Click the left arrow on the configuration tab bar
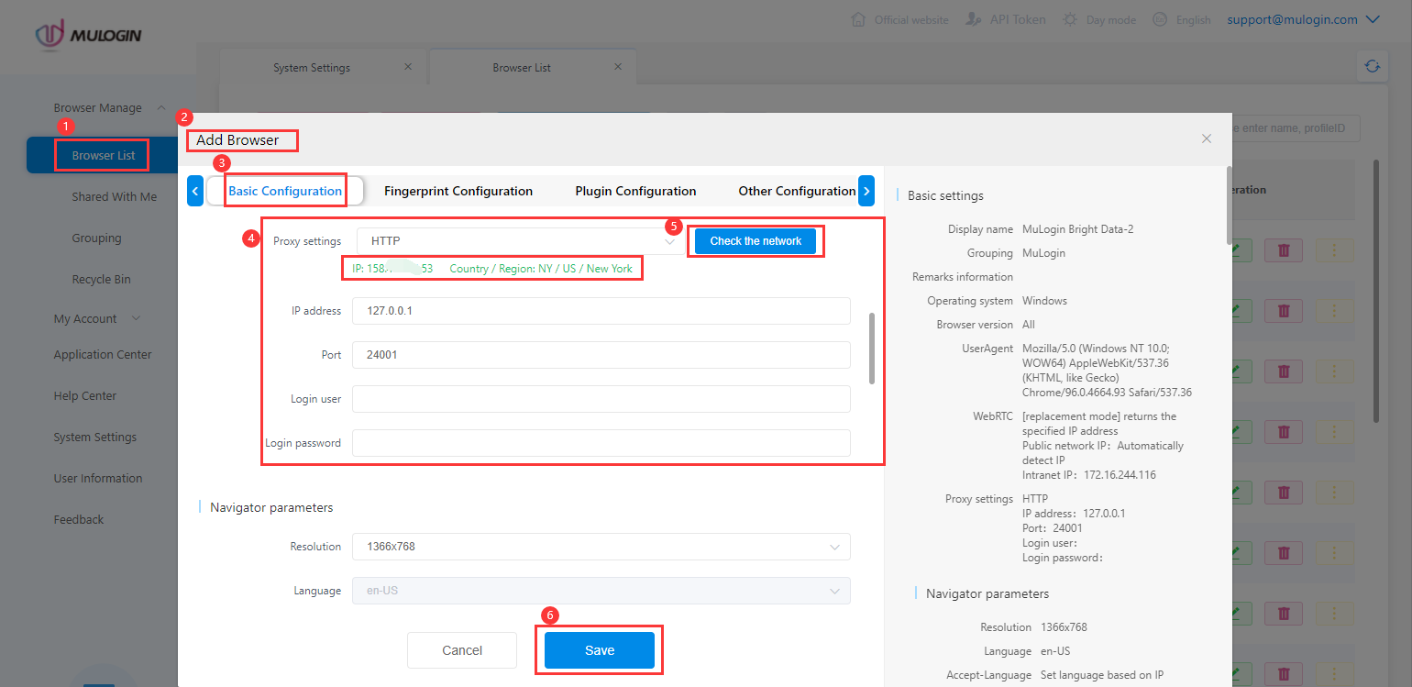The image size is (1412, 687). (x=194, y=191)
